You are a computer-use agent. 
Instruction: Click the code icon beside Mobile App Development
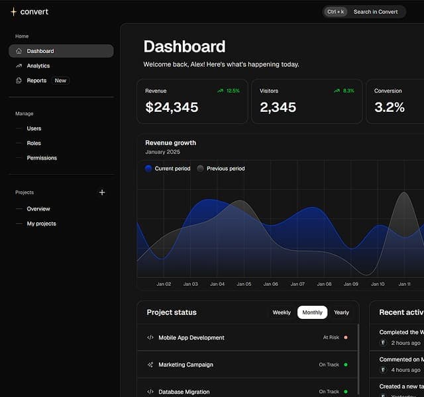point(150,337)
